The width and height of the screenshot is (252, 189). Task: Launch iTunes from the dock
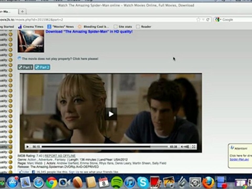pos(130,183)
